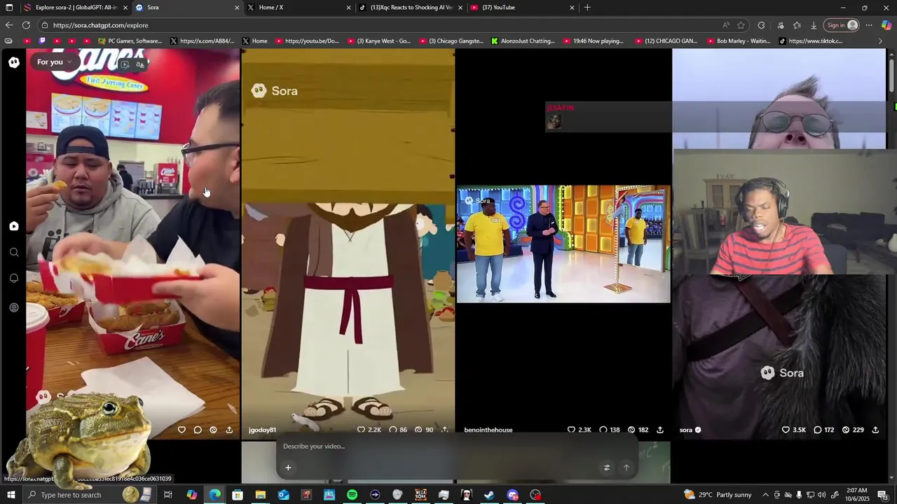The image size is (897, 504).
Task: Remix the Cane's restaurant video
Action: (x=213, y=430)
